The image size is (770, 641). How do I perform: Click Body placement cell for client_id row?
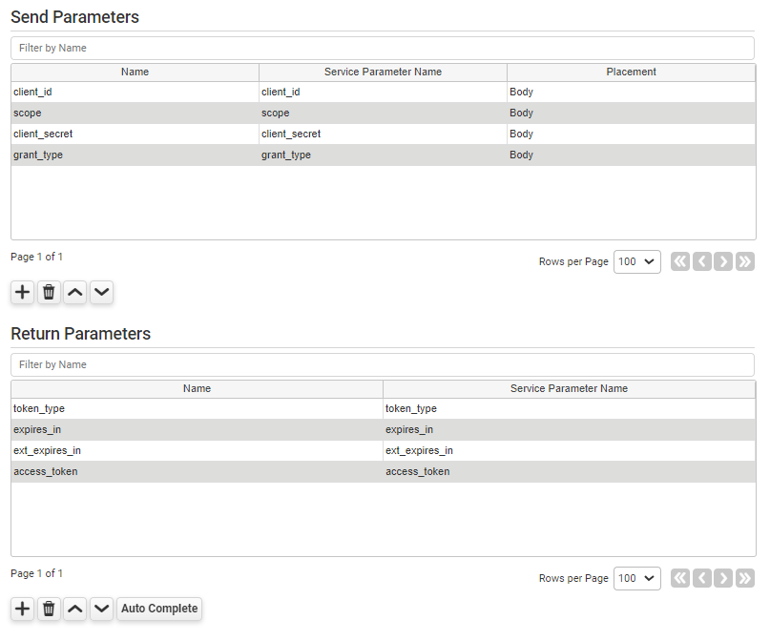click(x=631, y=93)
